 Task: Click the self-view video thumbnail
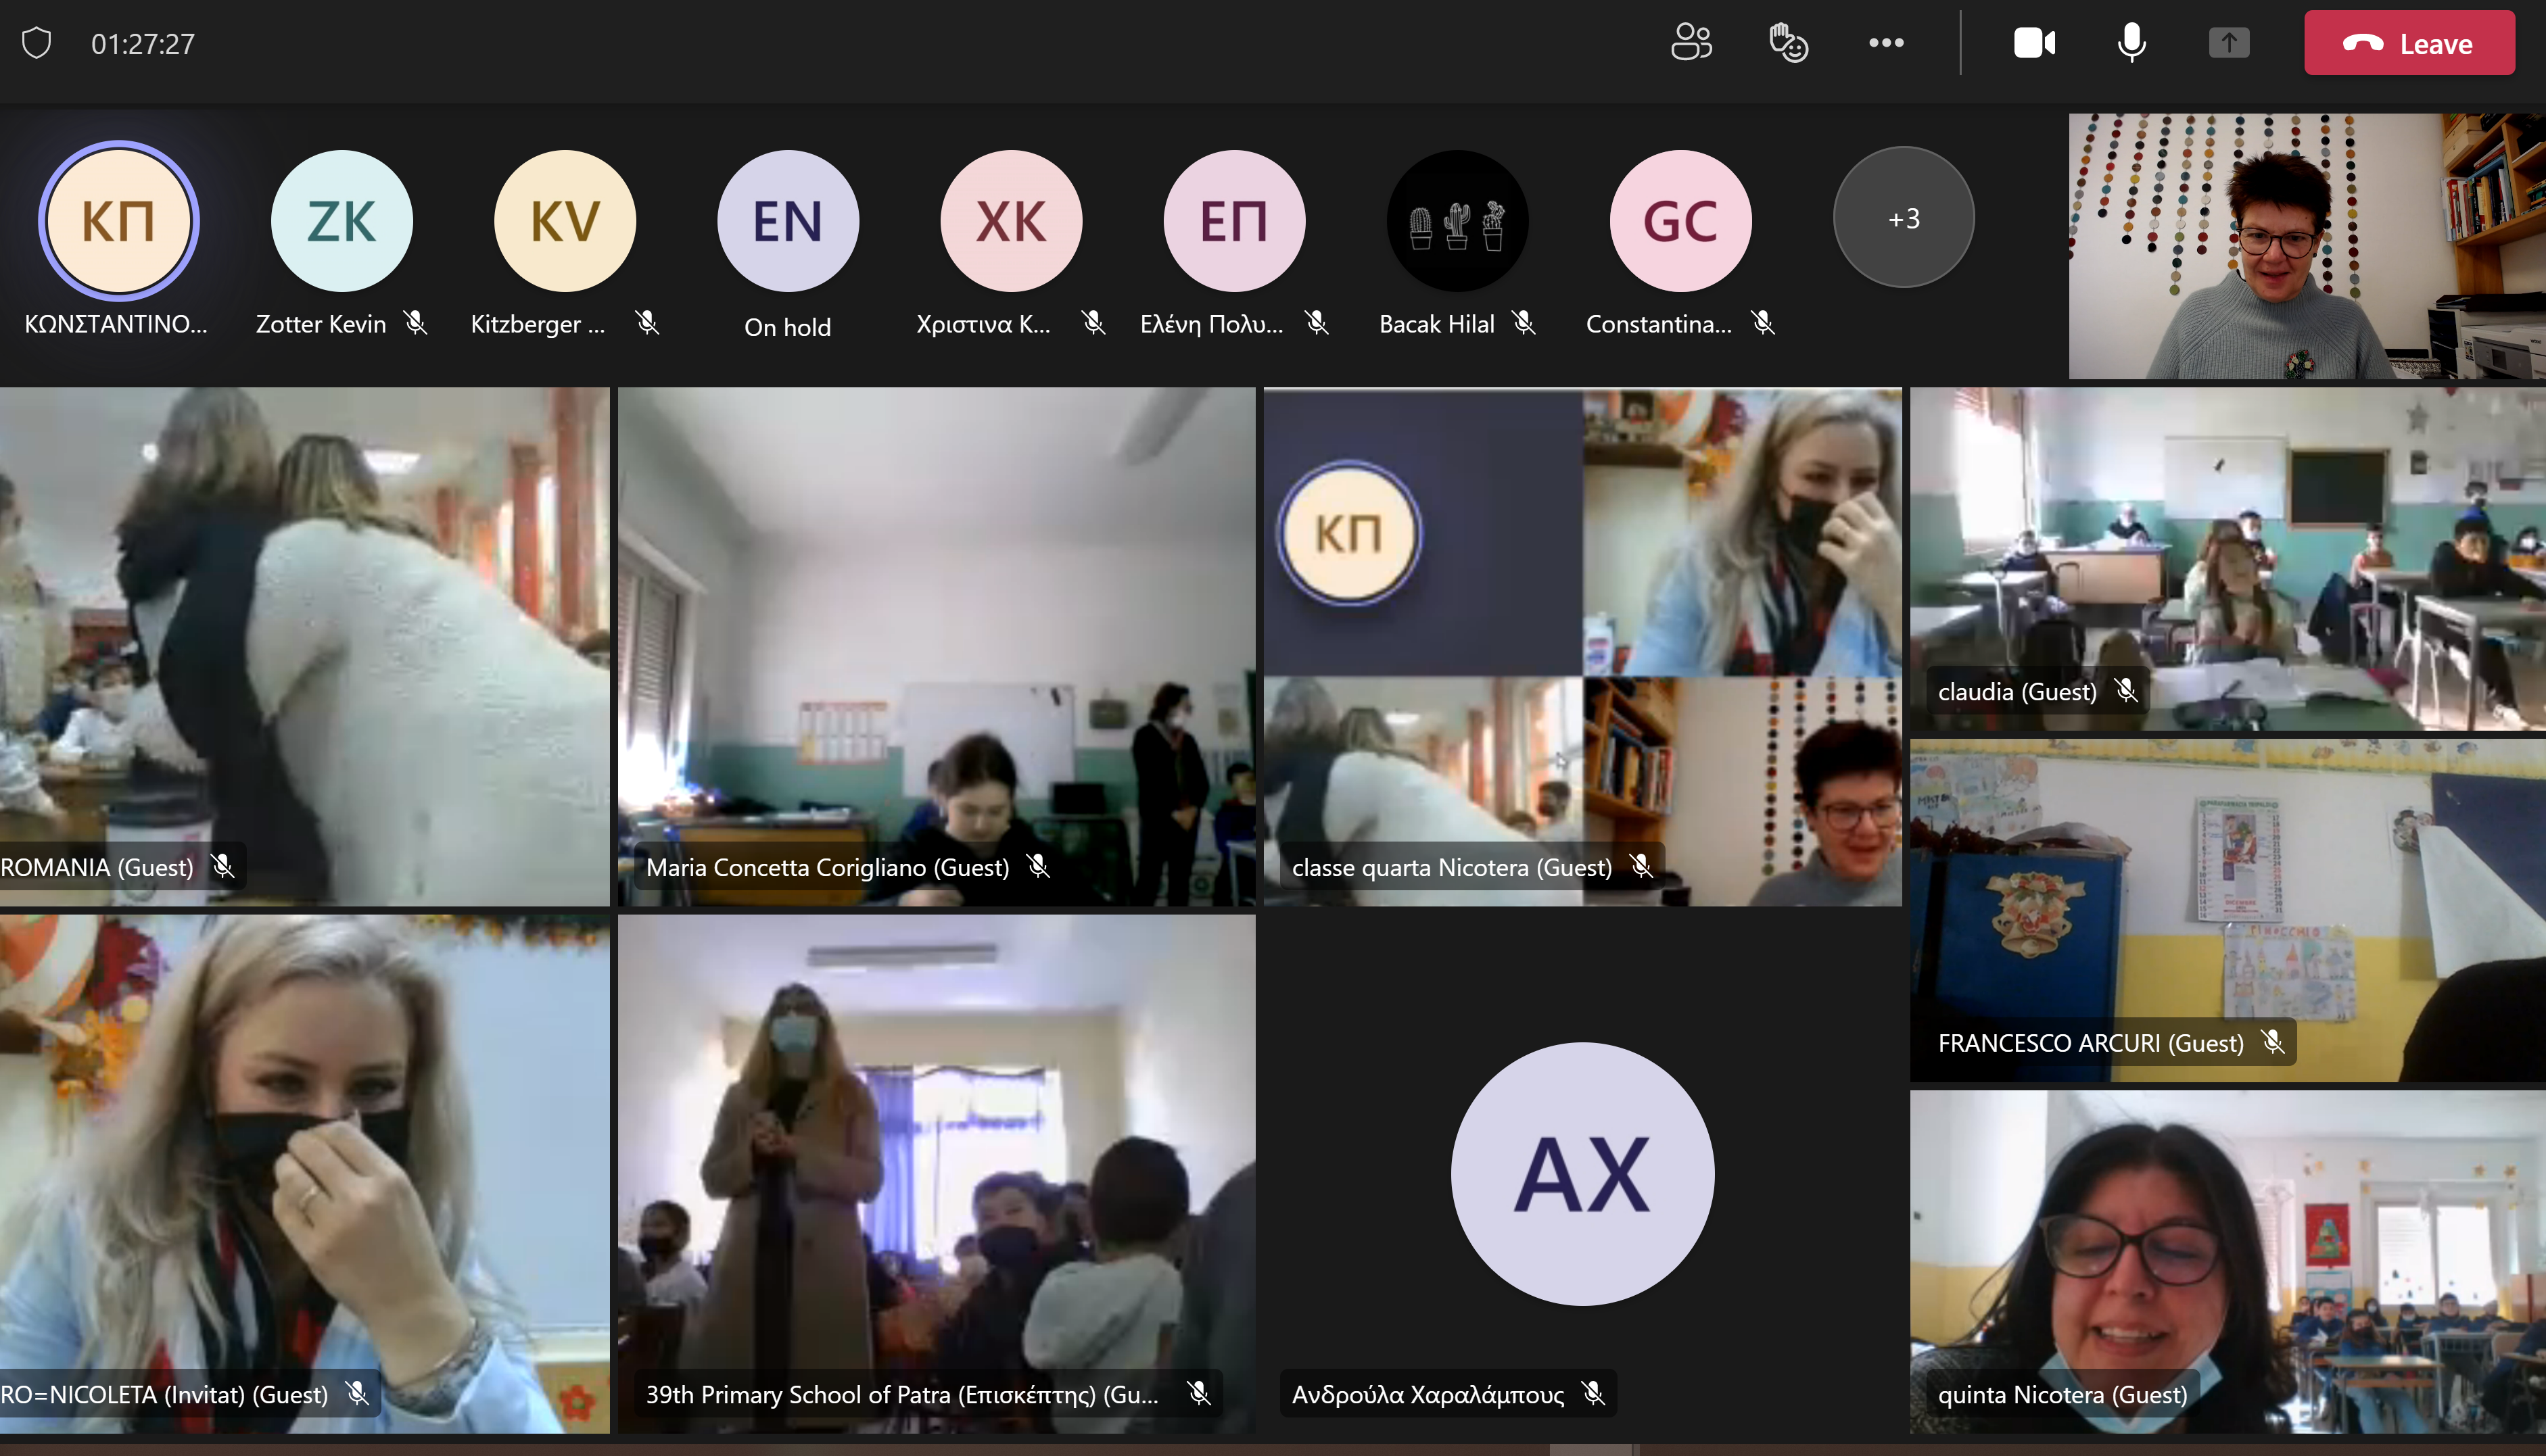pos(2306,246)
